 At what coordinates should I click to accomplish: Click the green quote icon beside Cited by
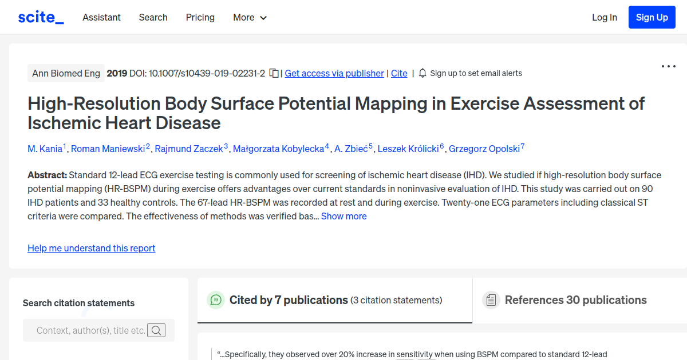[216, 299]
